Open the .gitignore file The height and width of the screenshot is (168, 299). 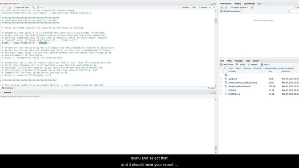[x=233, y=79]
